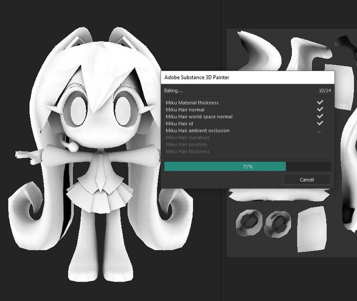Select the 'Miku Hair ambient occlusion' row

tap(247, 131)
